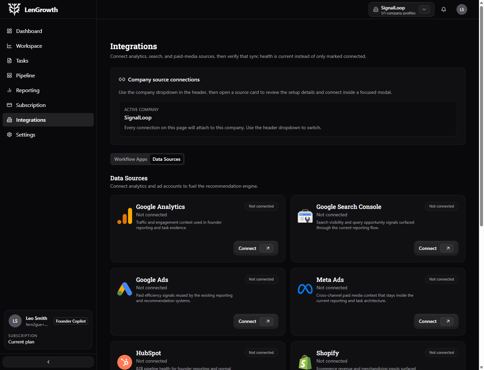Go to Dashboard in the sidebar

(48, 31)
